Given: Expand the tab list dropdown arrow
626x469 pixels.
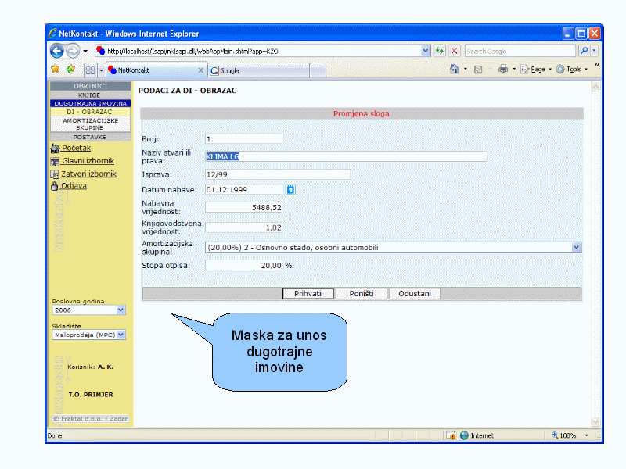Looking at the screenshot, I should pos(101,70).
